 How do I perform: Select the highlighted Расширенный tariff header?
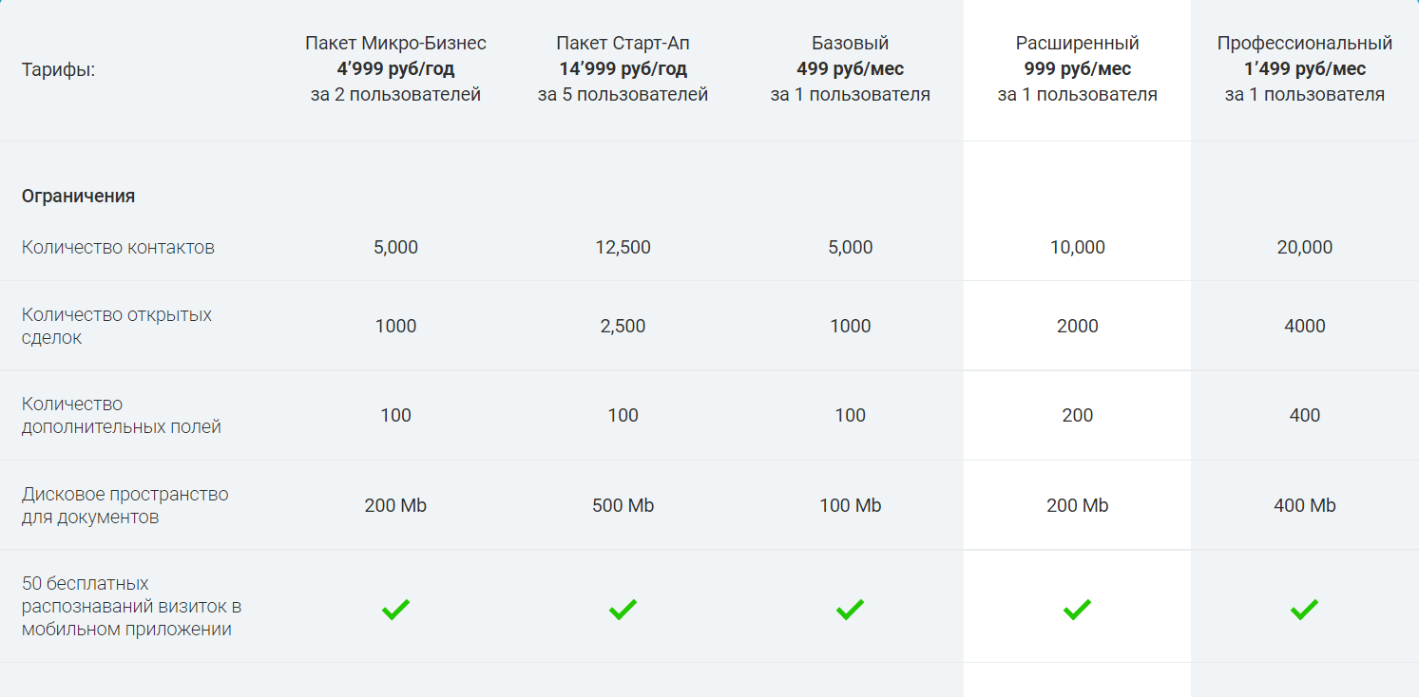pyautogui.click(x=1077, y=68)
